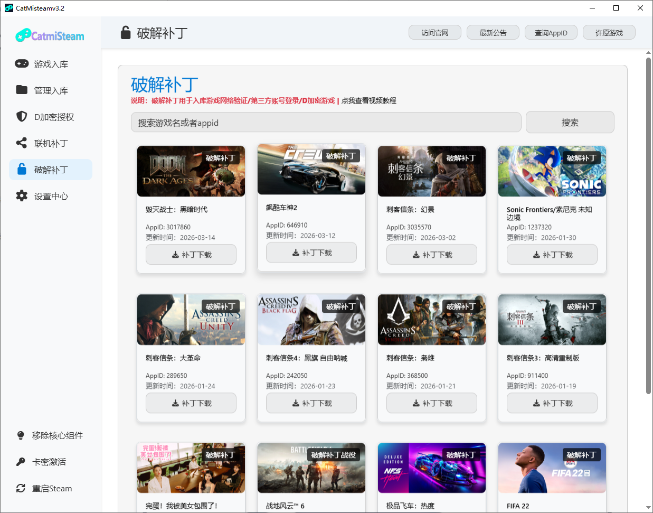Select 移除核心组件 in the sidebar
The width and height of the screenshot is (653, 513).
tap(51, 435)
